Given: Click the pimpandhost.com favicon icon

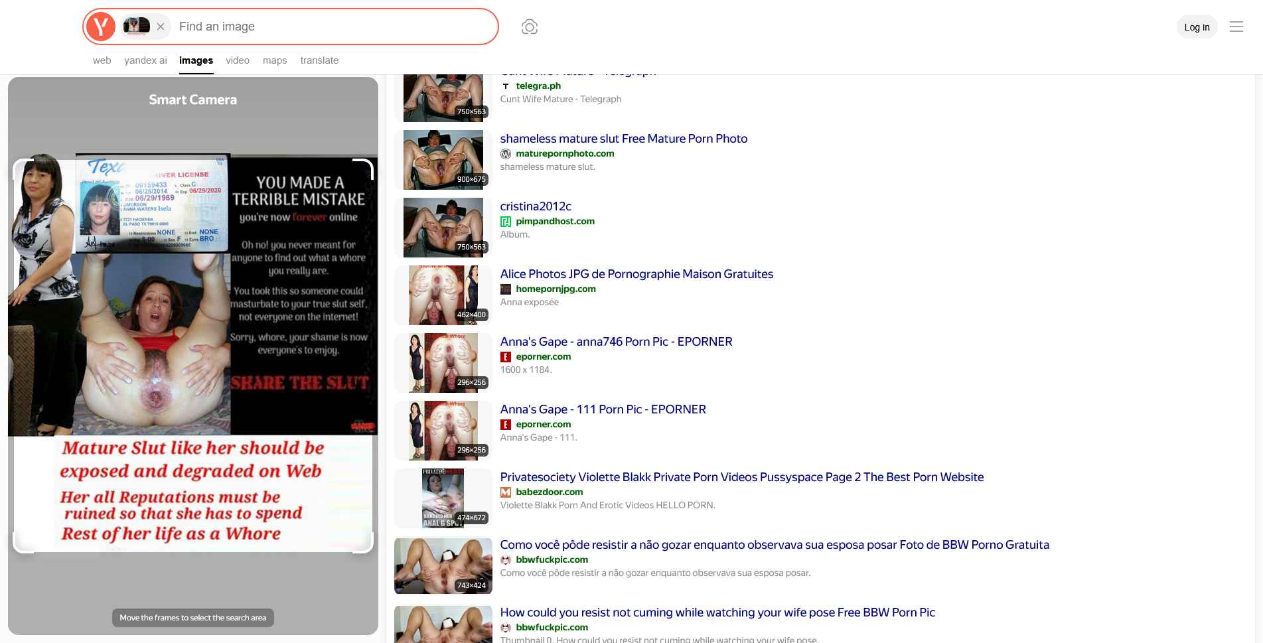Looking at the screenshot, I should 506,222.
